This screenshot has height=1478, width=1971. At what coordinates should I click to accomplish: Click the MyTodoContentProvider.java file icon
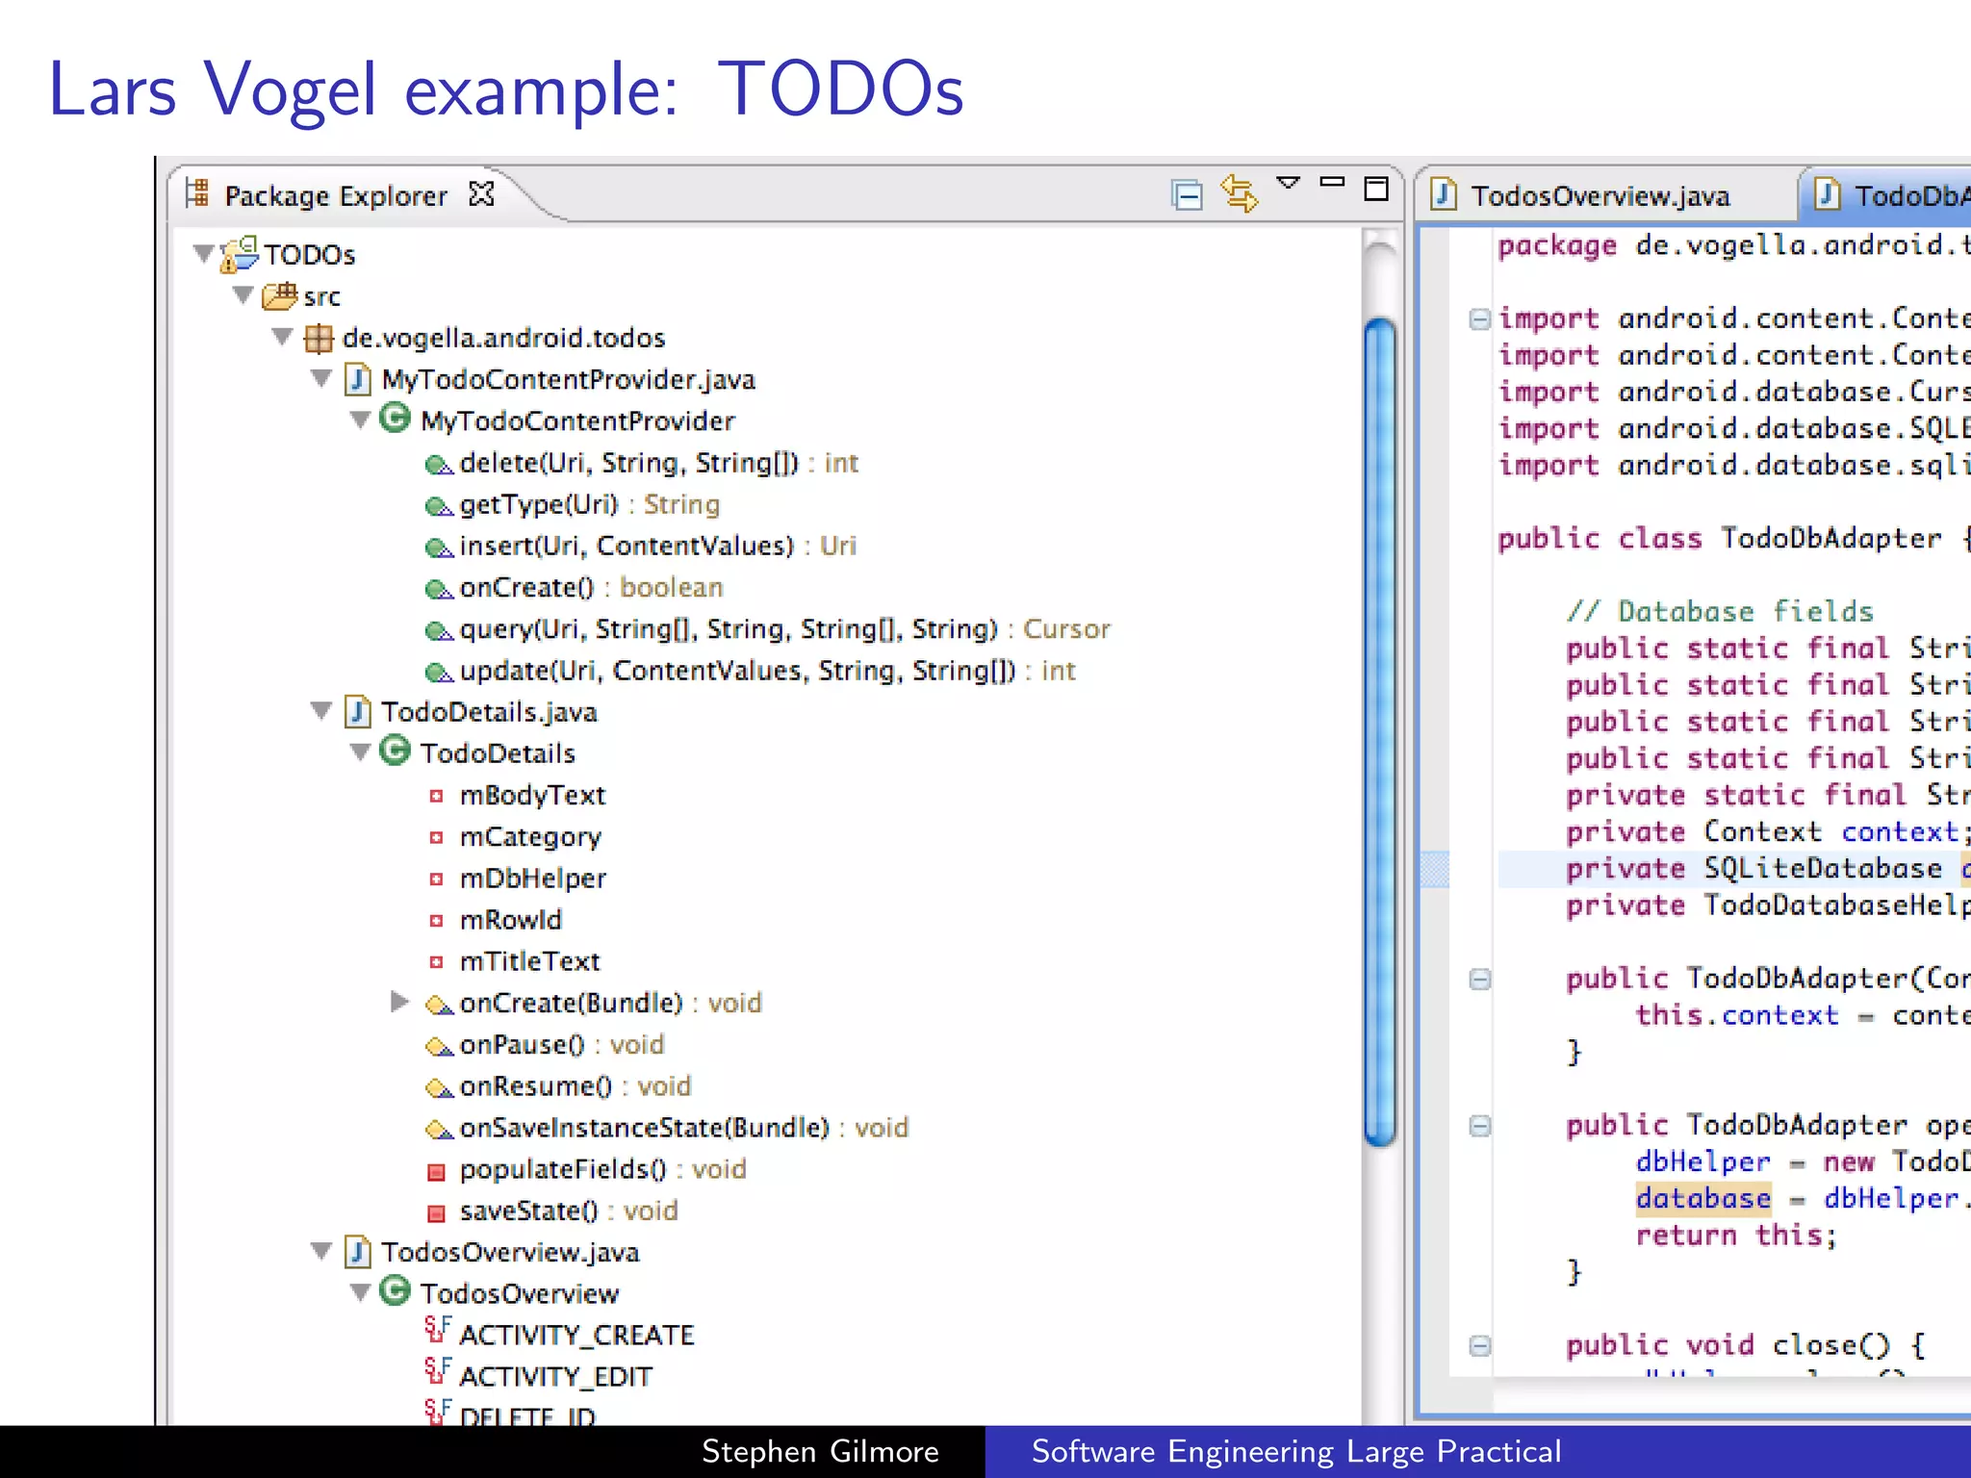tap(358, 379)
